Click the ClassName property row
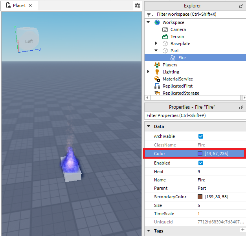The width and height of the screenshot is (246, 236). 195,145
